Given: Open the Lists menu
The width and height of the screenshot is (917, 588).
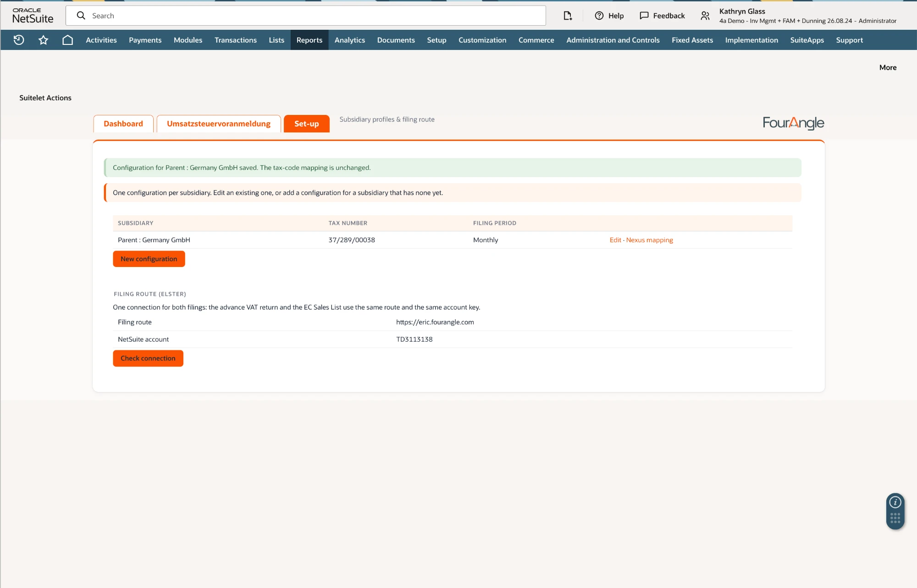Looking at the screenshot, I should [276, 40].
